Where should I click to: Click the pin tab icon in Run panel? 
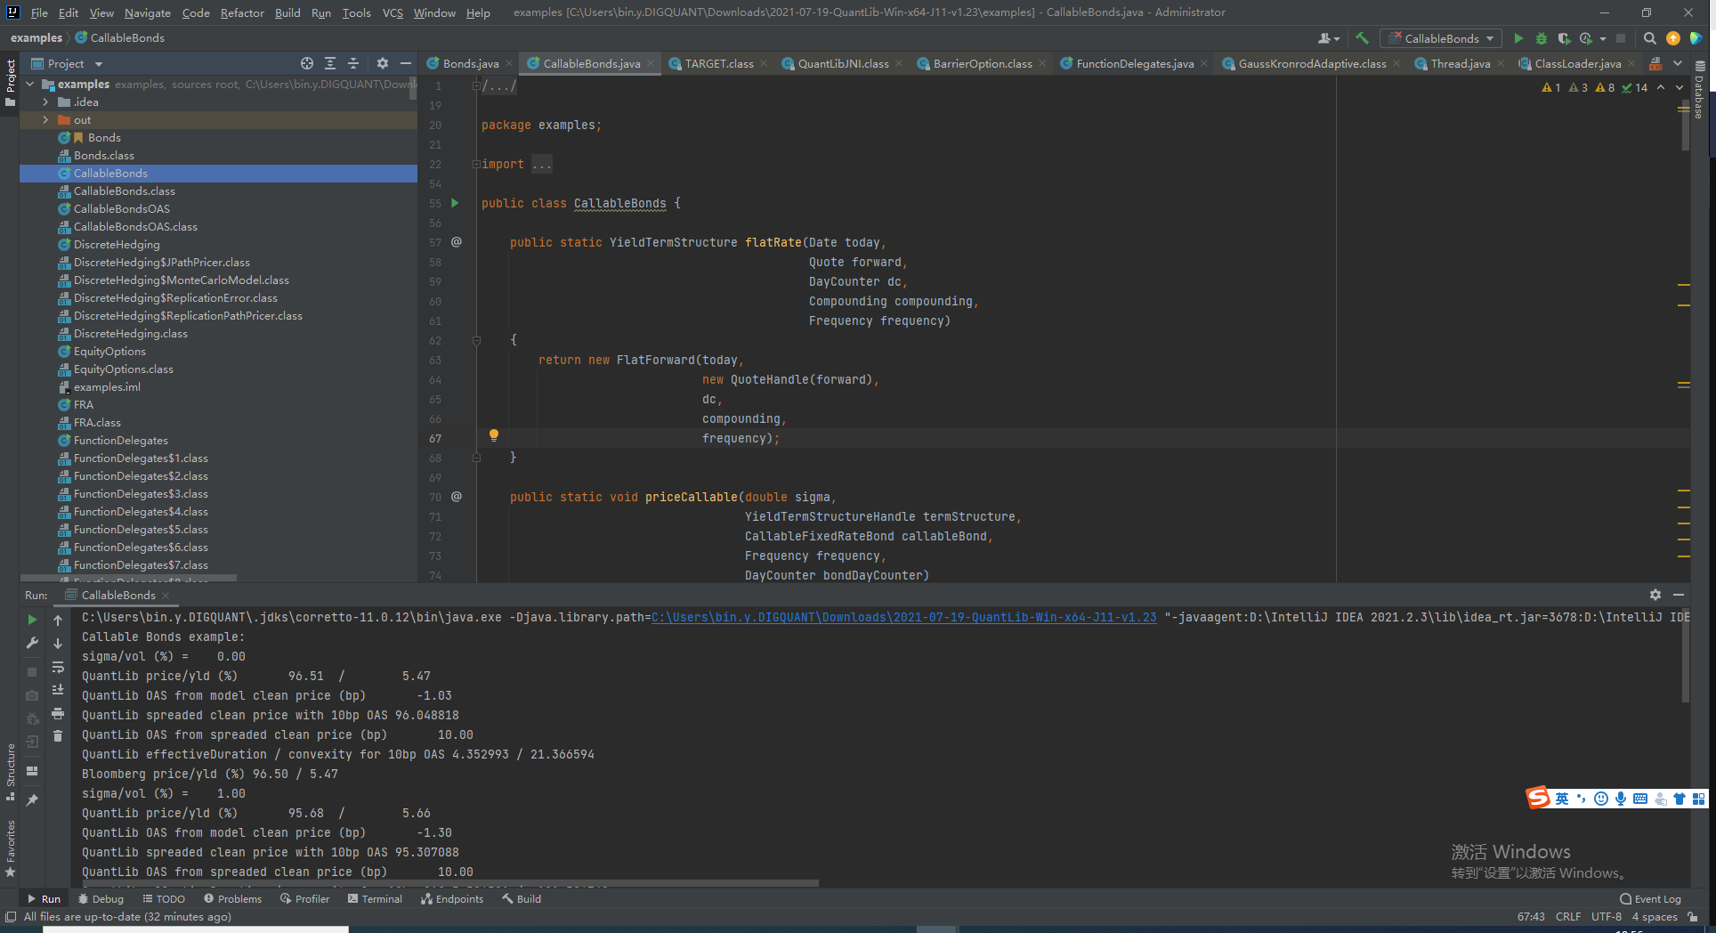(x=32, y=799)
